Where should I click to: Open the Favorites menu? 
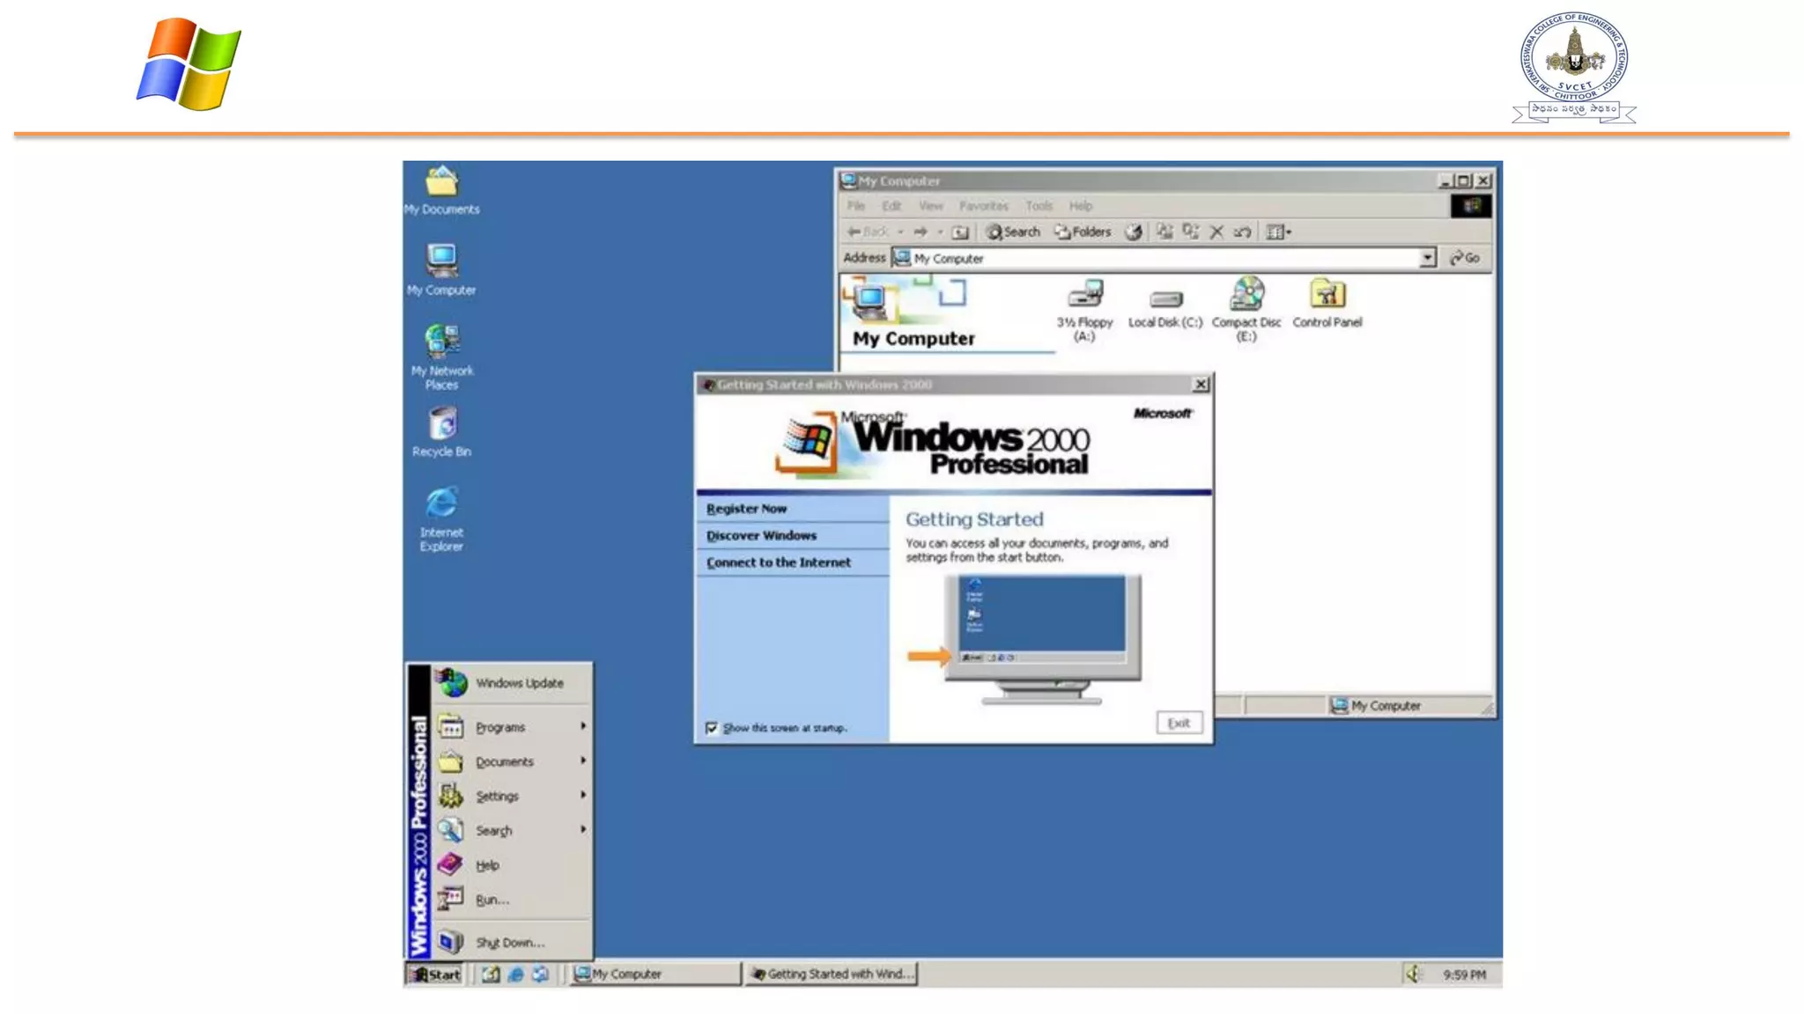983,206
